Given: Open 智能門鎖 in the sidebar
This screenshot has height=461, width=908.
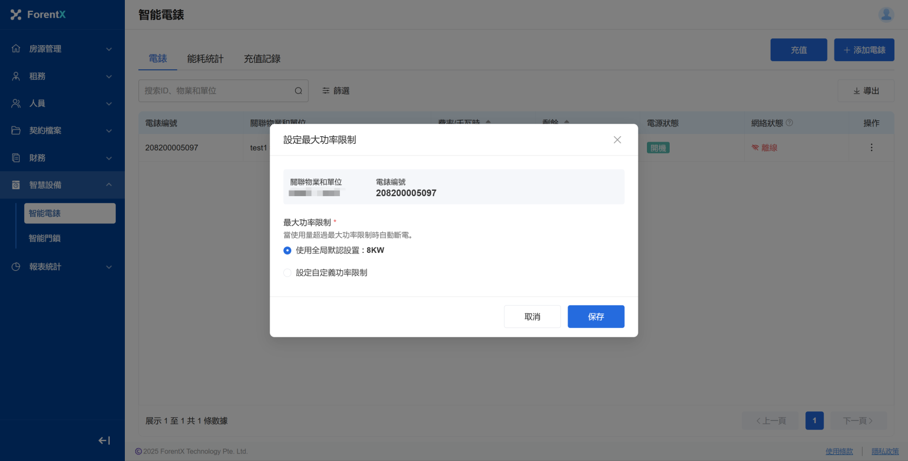Looking at the screenshot, I should 45,238.
